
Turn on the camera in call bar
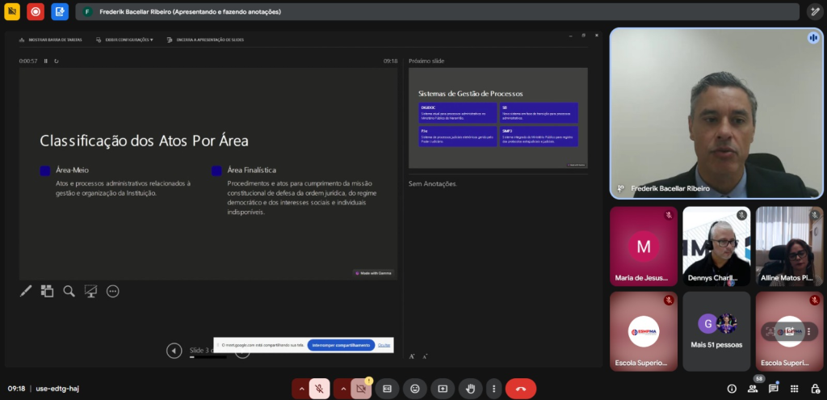pos(360,389)
